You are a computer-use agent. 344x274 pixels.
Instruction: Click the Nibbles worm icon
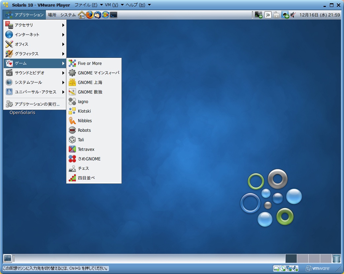pos(72,121)
